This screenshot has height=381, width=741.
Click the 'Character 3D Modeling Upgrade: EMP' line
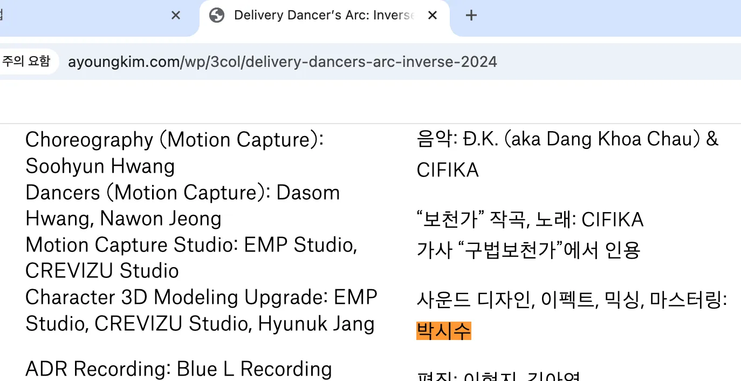pos(201,297)
